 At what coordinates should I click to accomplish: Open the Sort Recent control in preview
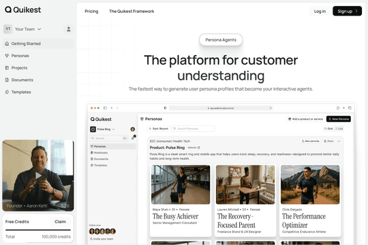point(158,129)
